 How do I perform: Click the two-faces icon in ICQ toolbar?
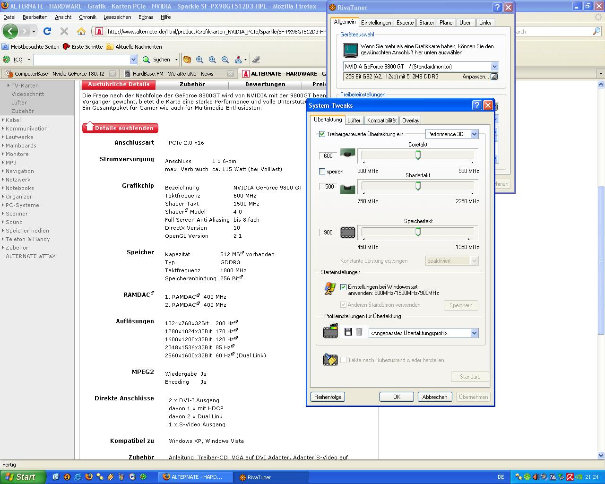coord(187,60)
